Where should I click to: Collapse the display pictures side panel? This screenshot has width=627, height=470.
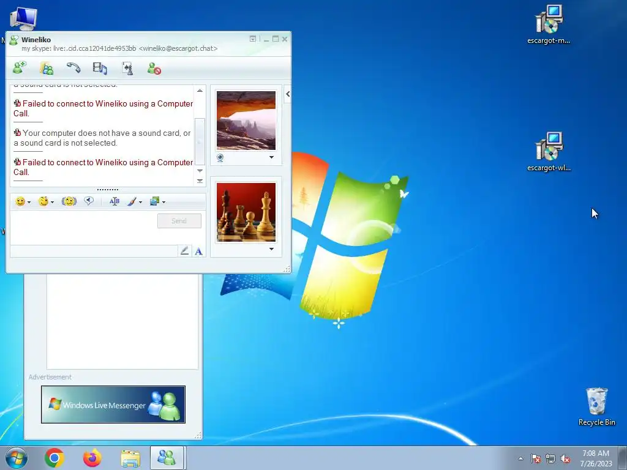[288, 94]
